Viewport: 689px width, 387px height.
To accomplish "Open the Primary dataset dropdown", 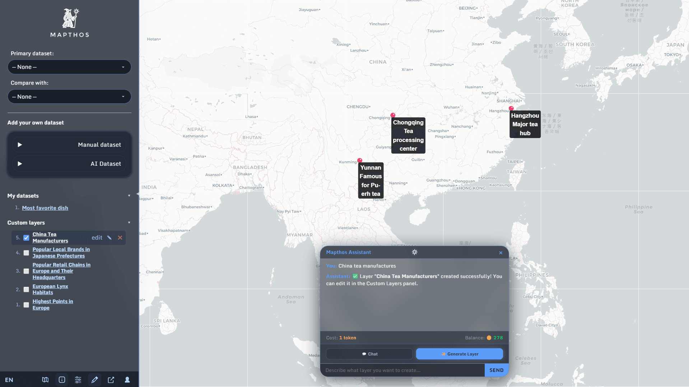I will pyautogui.click(x=69, y=67).
